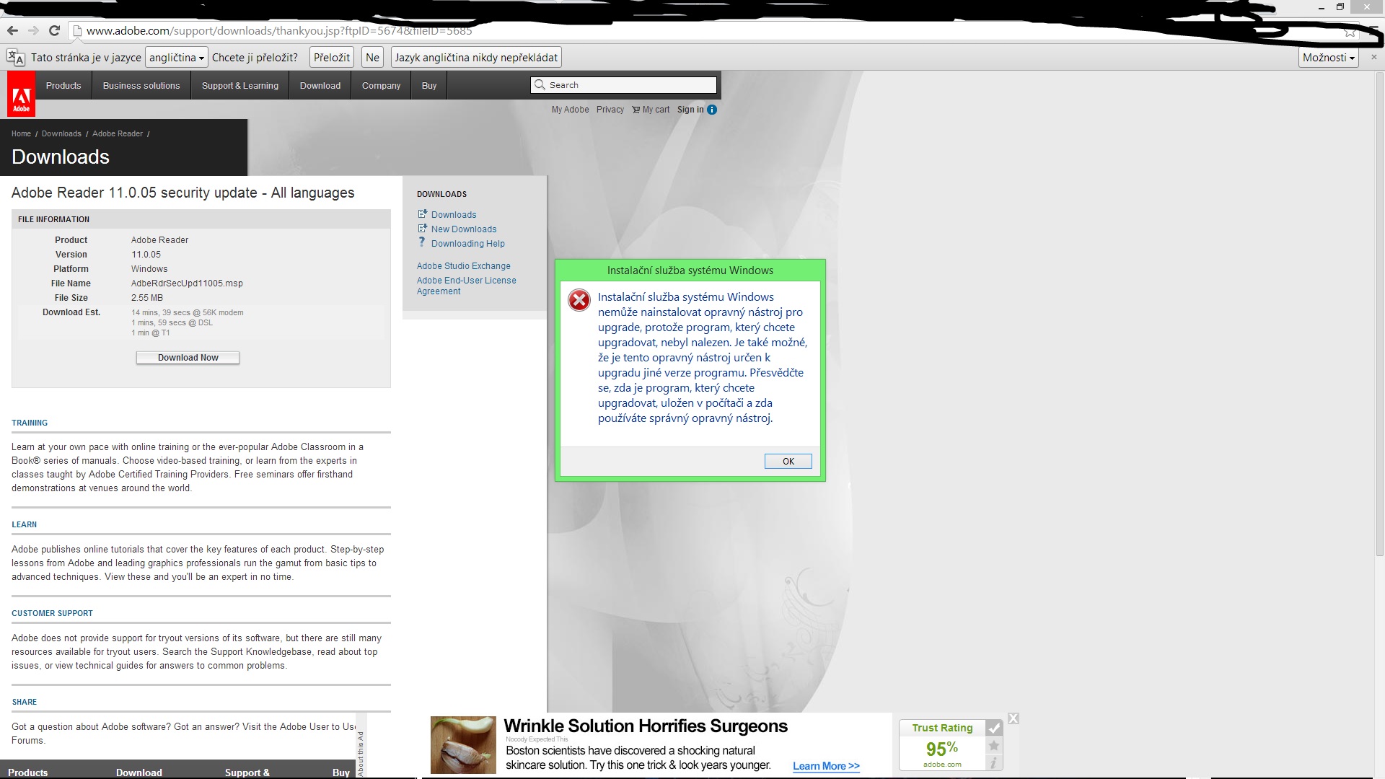Open the Support & Learning menu

pos(239,86)
